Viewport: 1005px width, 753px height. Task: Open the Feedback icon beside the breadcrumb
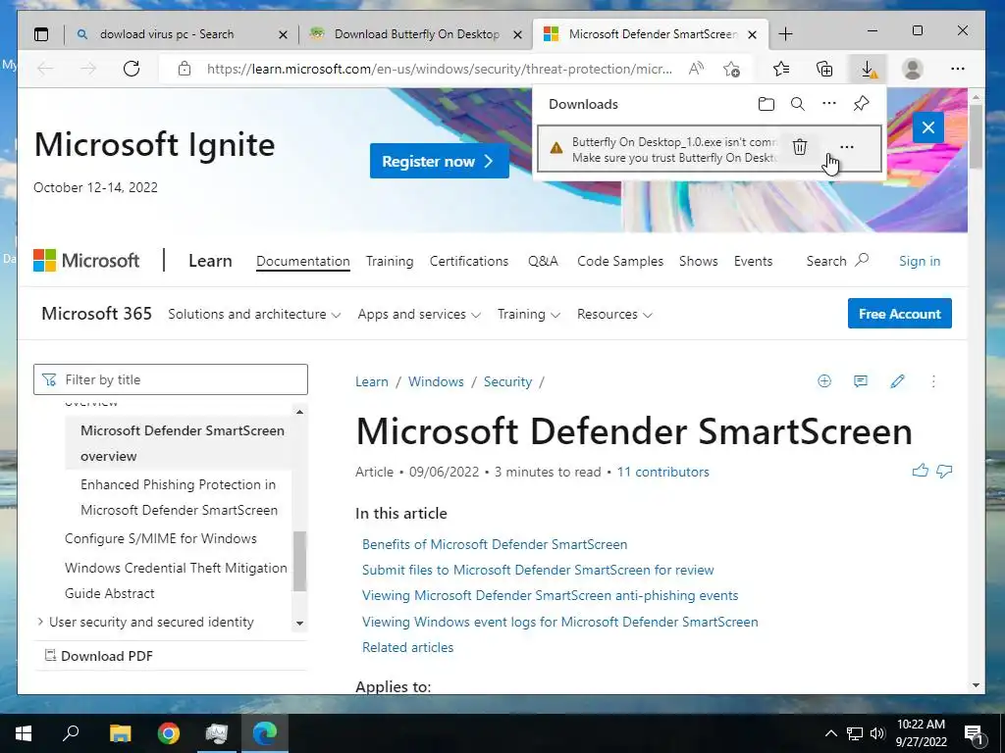pos(860,381)
